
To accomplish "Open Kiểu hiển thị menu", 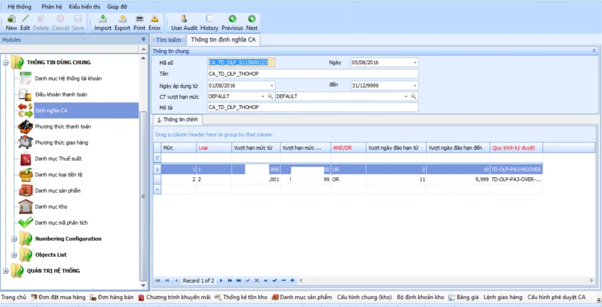I will [x=84, y=7].
